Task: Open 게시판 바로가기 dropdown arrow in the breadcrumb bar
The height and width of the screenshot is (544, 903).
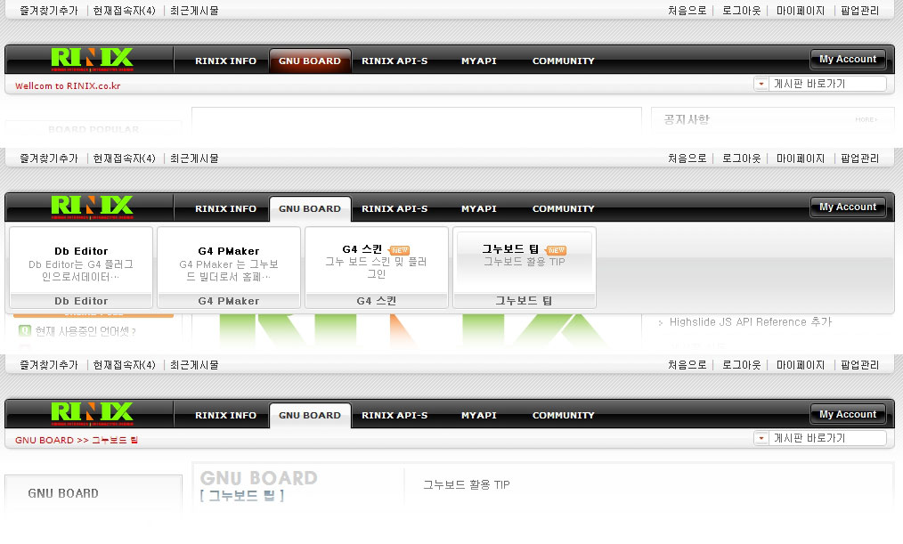Action: (761, 438)
